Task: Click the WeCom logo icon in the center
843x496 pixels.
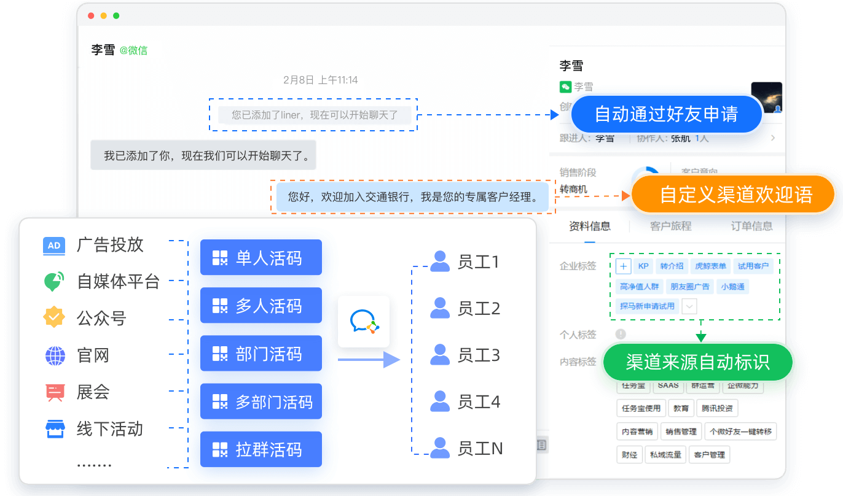Action: click(364, 322)
